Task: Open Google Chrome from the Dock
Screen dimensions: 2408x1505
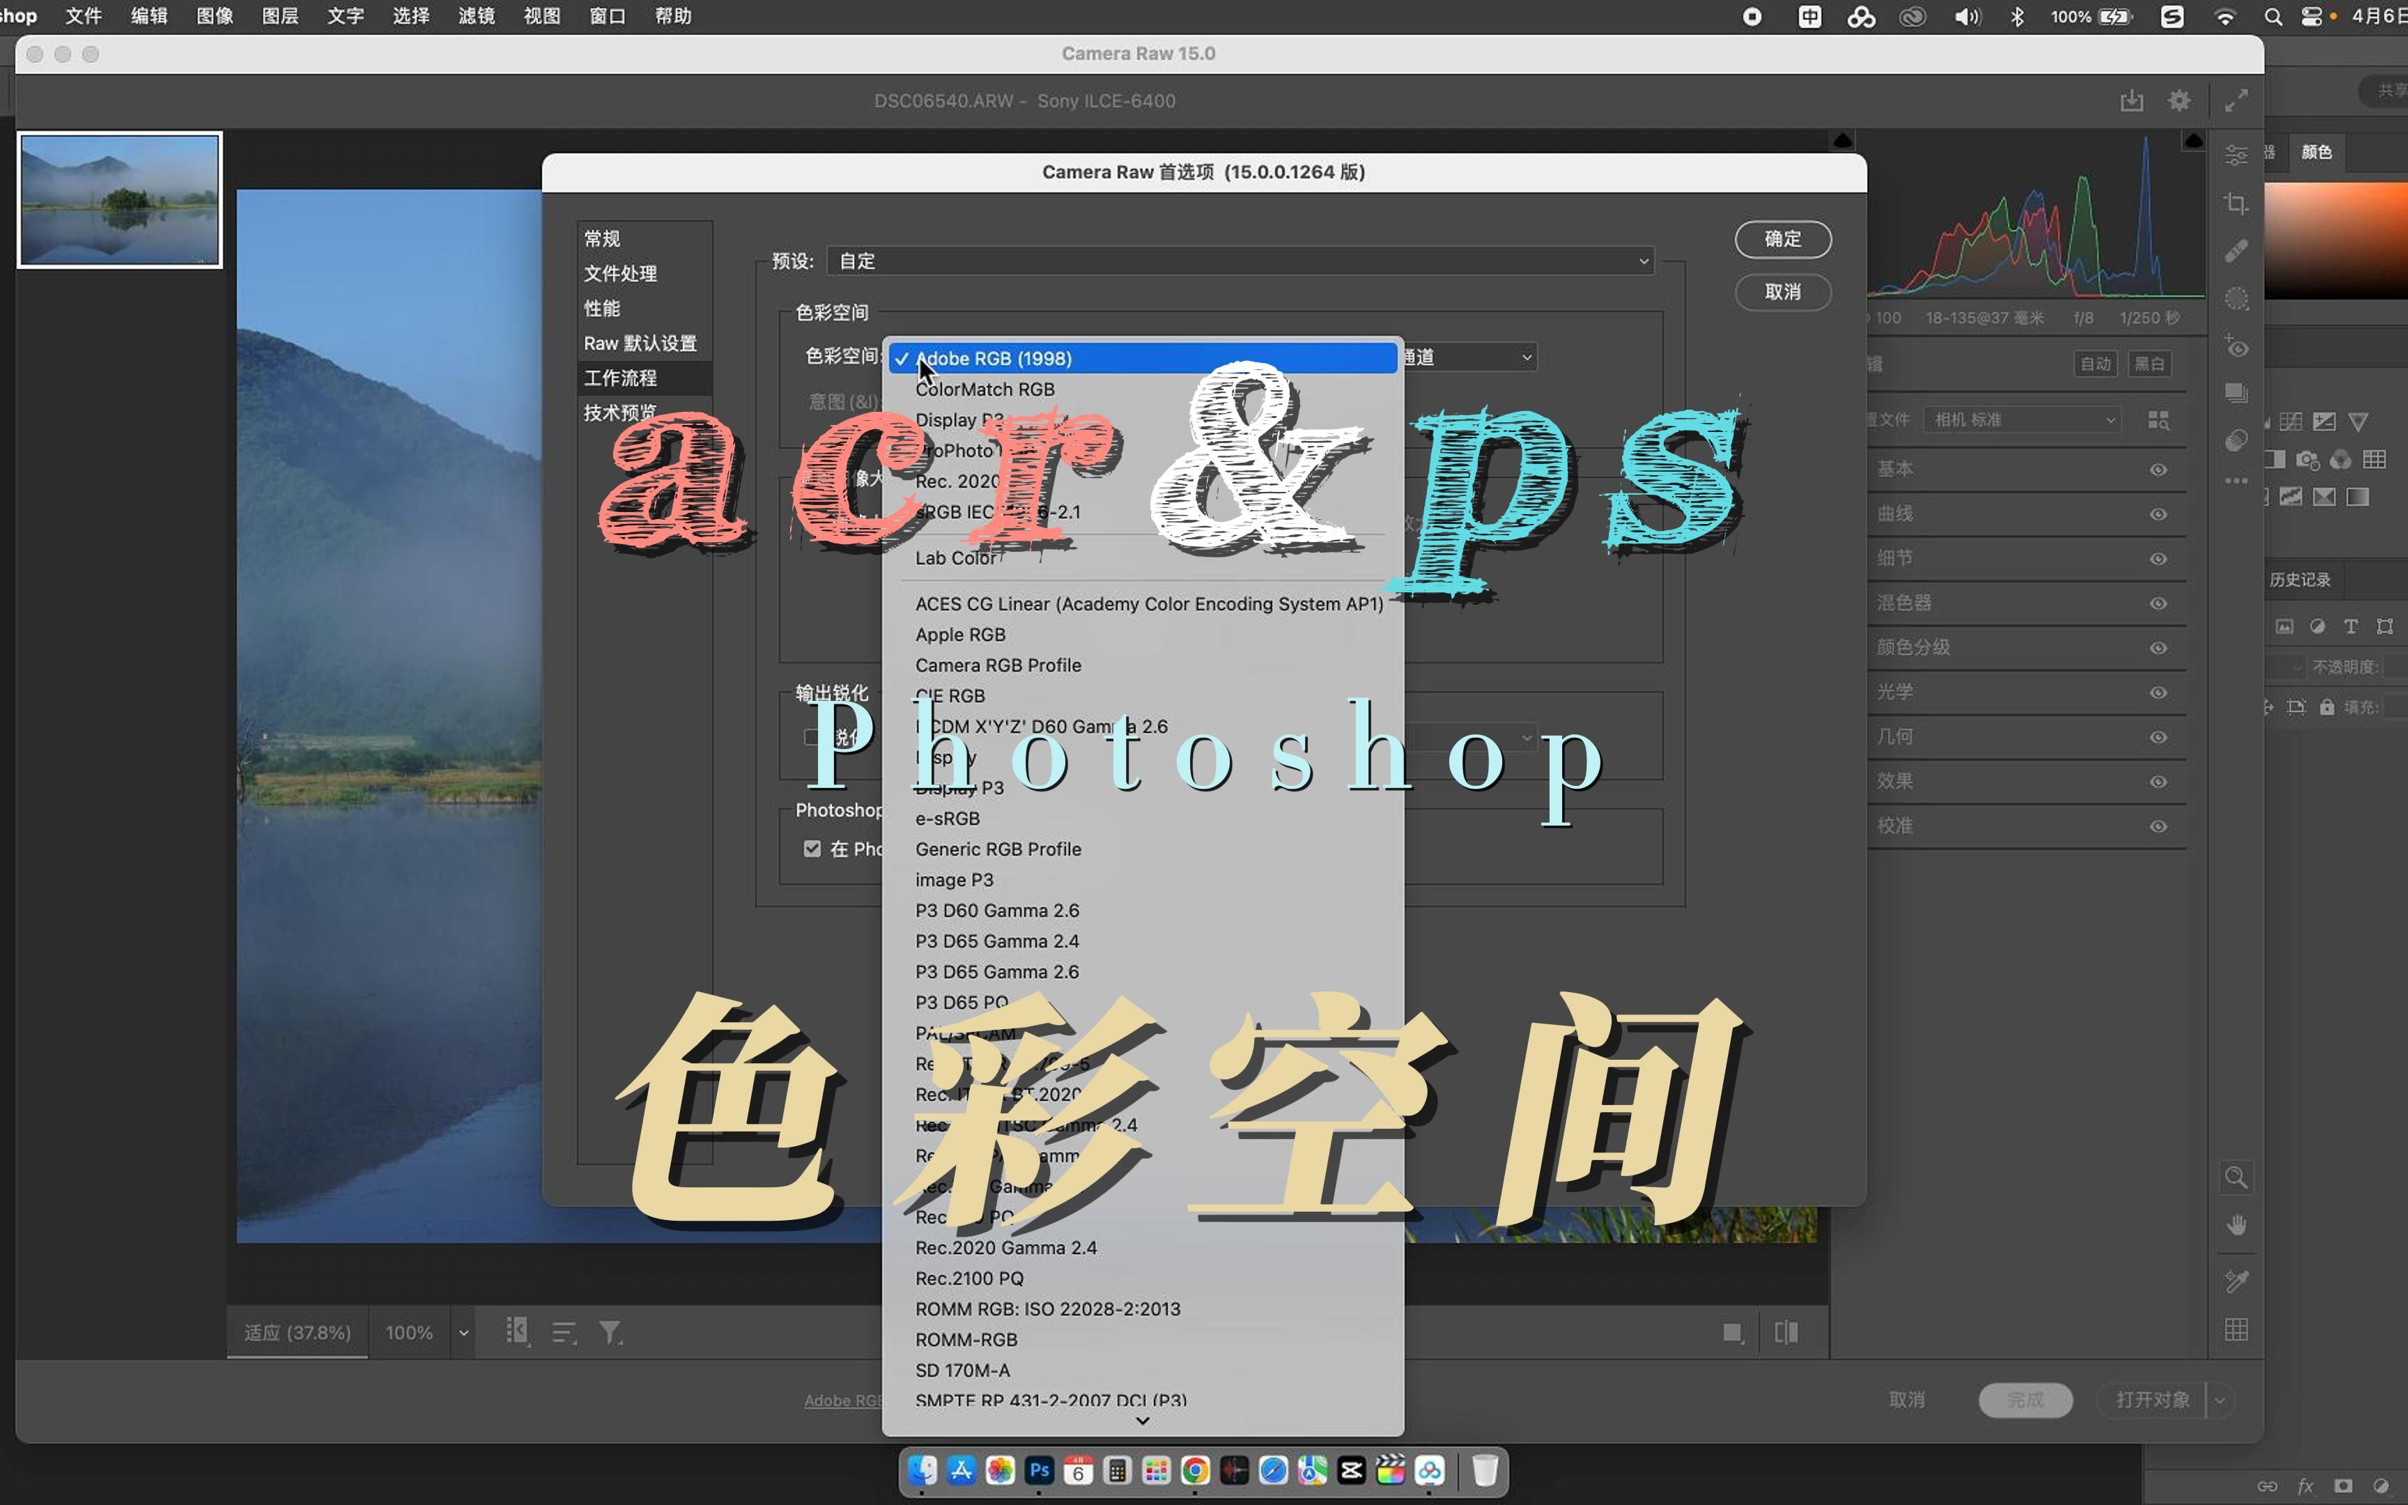Action: point(1195,1470)
